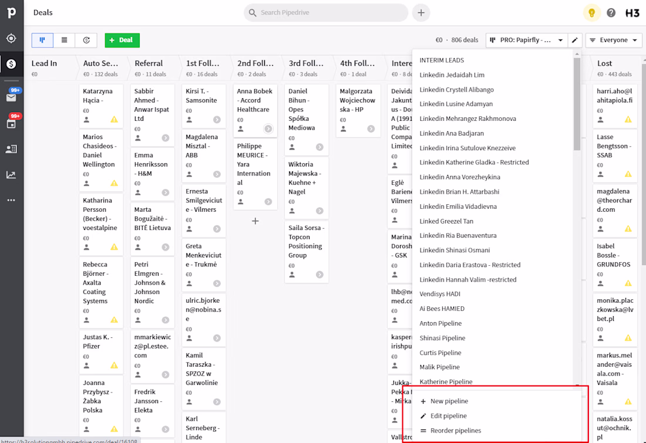The height and width of the screenshot is (443, 646).
Task: Focus the Search Pipedrive field
Action: (326, 13)
